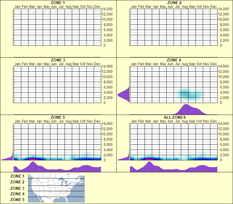The height and width of the screenshot is (204, 233).
Task: Select the US map thumbnail in the legend
Action: tap(56, 188)
